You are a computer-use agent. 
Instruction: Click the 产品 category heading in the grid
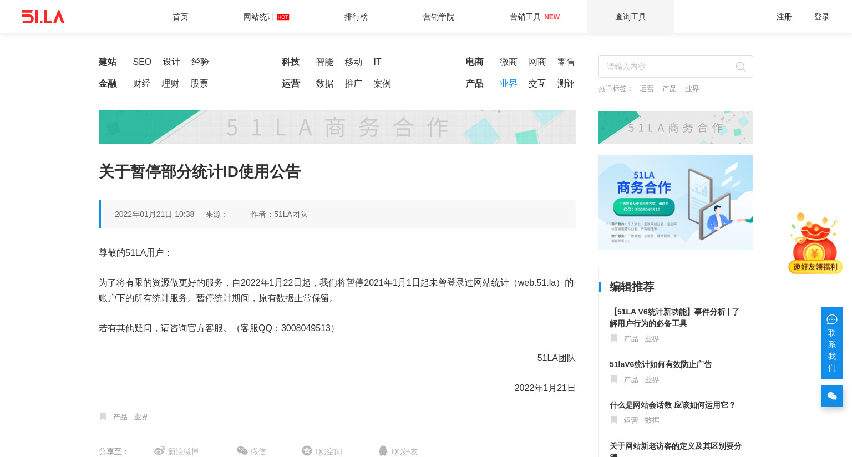pyautogui.click(x=475, y=83)
